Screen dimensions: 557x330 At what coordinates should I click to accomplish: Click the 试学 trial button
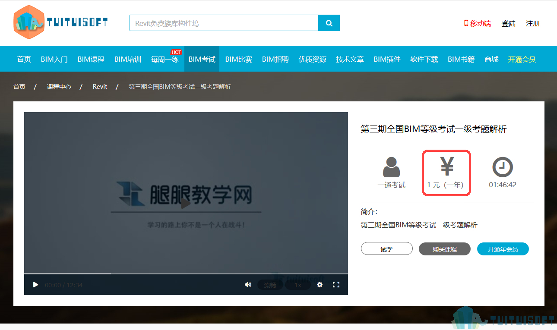[x=387, y=249]
